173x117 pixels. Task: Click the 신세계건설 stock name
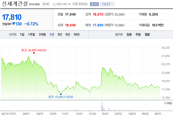click(15, 4)
